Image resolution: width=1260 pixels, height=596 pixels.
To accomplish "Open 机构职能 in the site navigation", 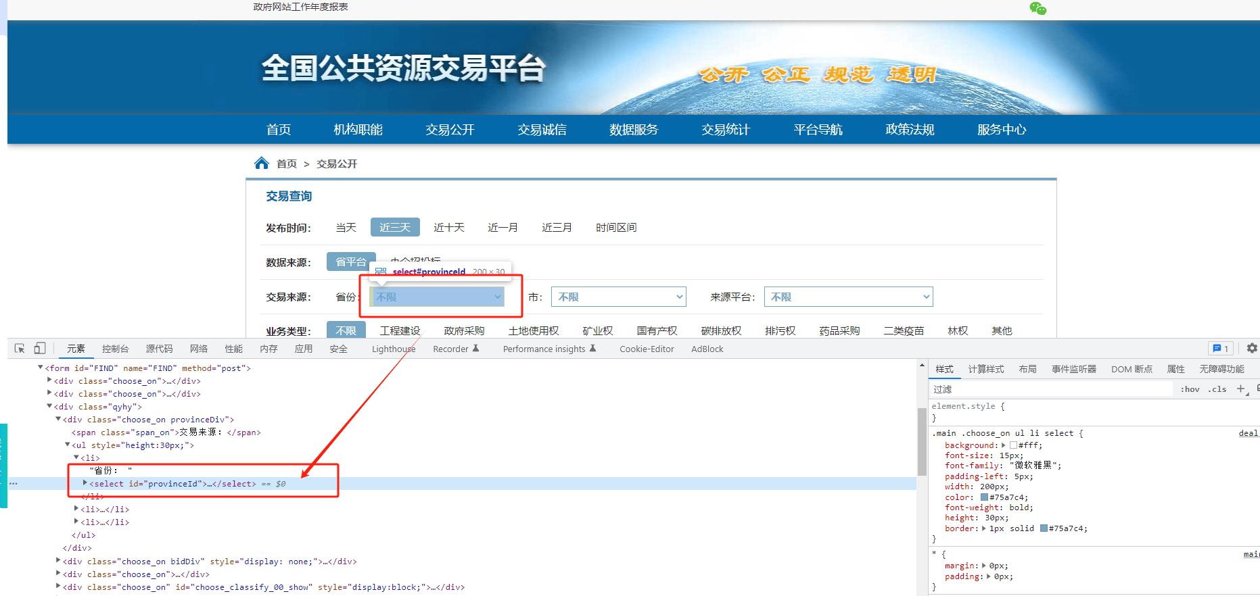I will tap(358, 129).
